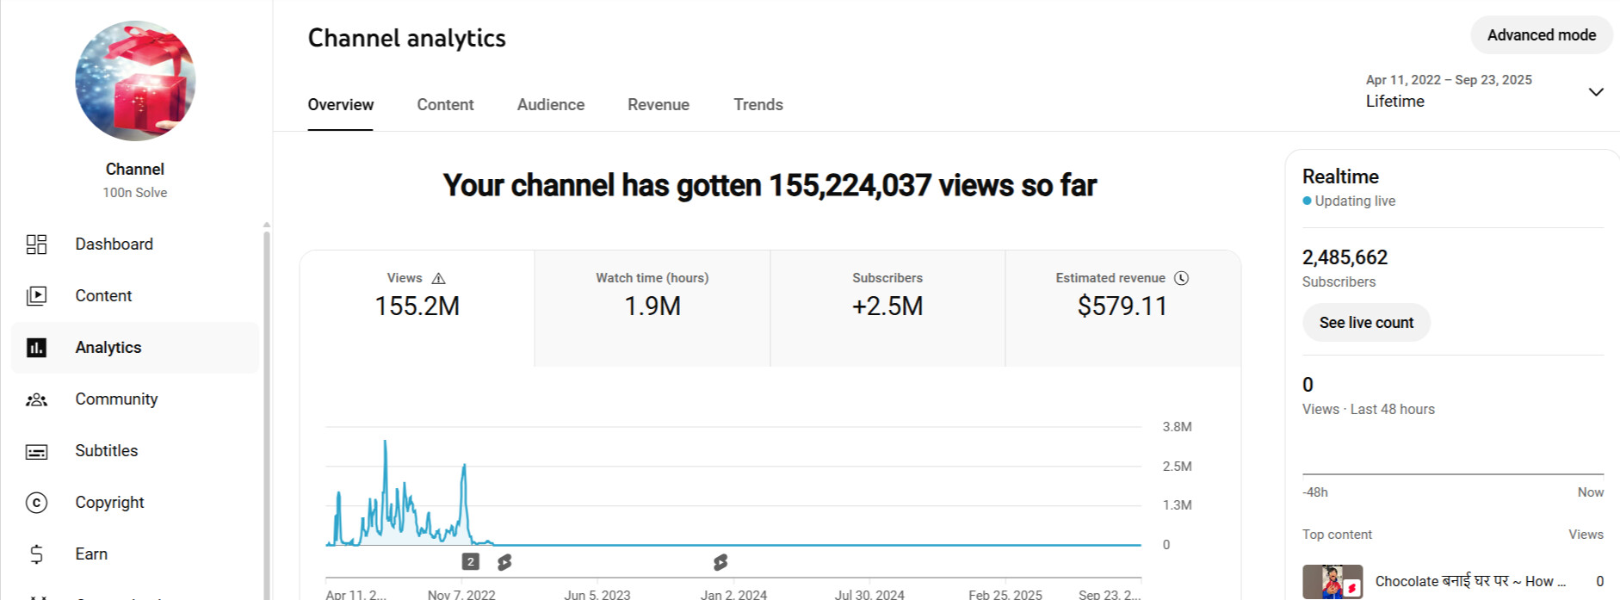1620x600 pixels.
Task: Open Community via the people icon
Action: pyautogui.click(x=36, y=399)
